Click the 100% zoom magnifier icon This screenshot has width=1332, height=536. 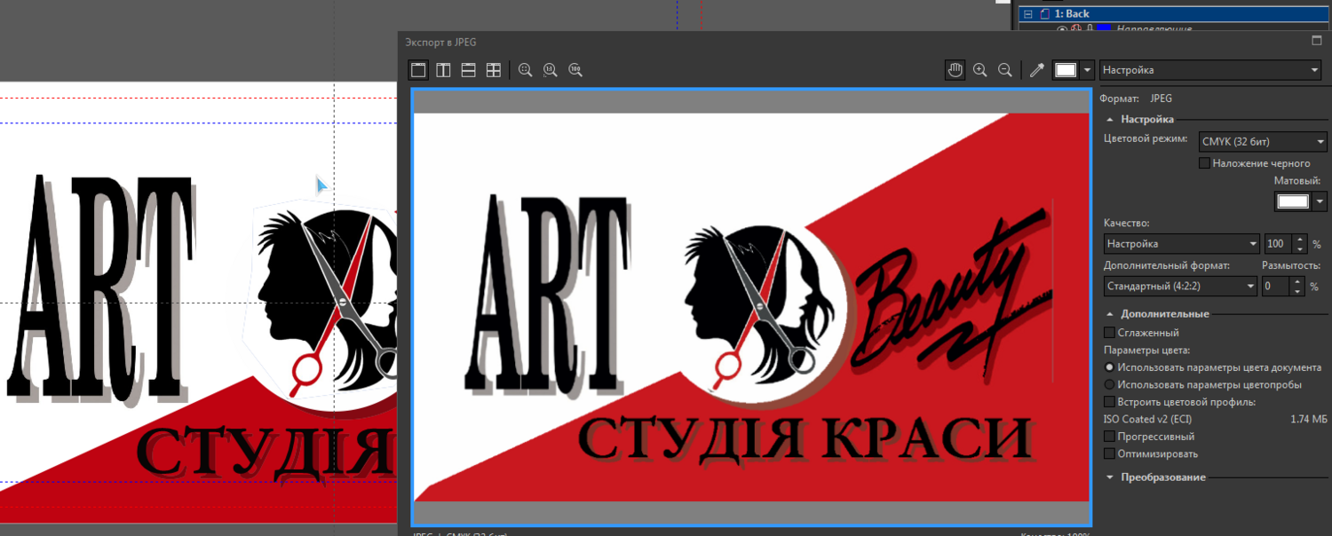[575, 69]
